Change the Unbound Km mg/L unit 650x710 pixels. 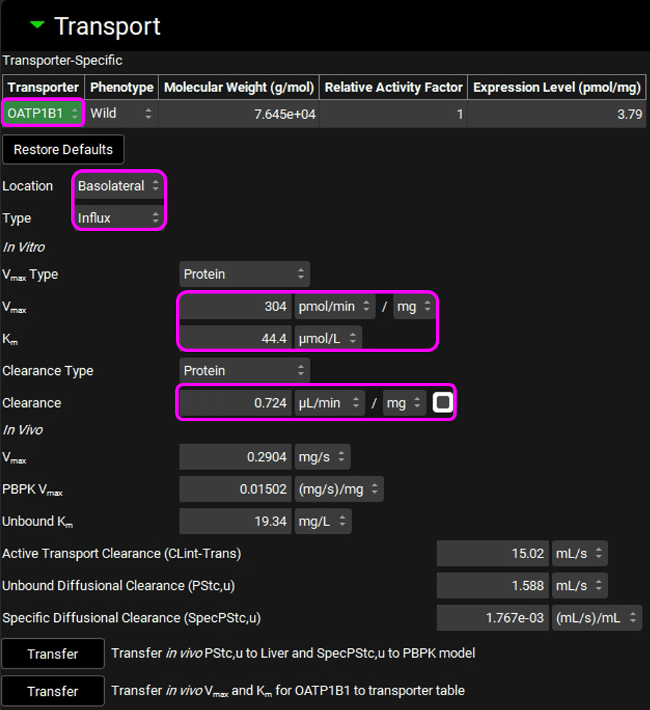323,522
